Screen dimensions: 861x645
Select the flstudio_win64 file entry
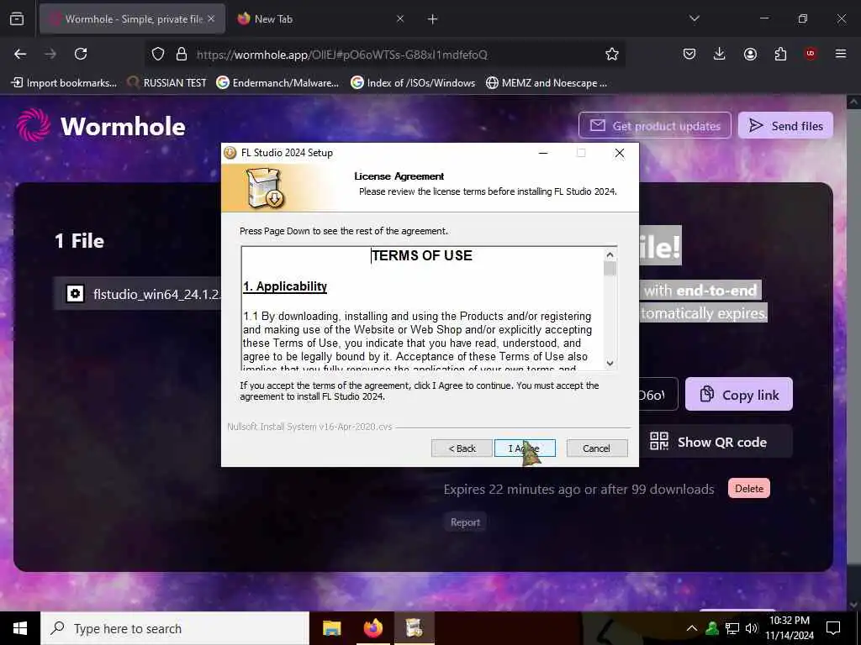tap(139, 294)
